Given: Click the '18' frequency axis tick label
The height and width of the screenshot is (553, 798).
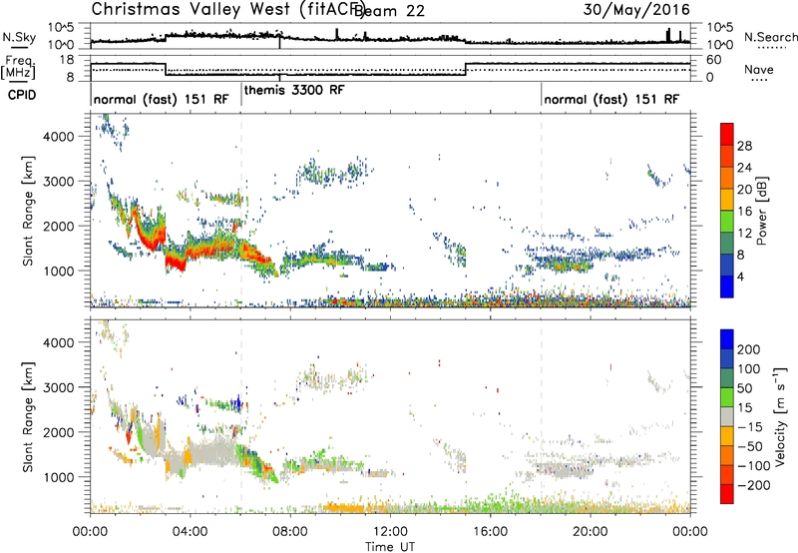Looking at the screenshot, I should (67, 60).
